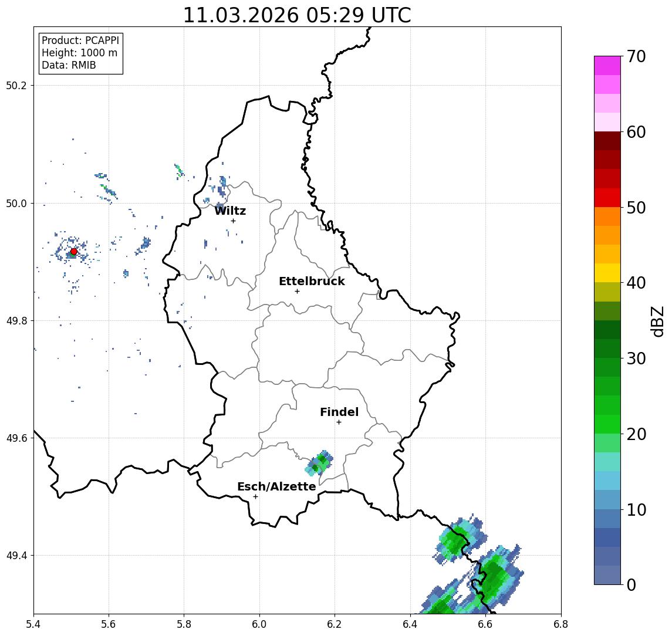Click the yellow colorbar swatch just above 40 dBZ

[x=607, y=273]
